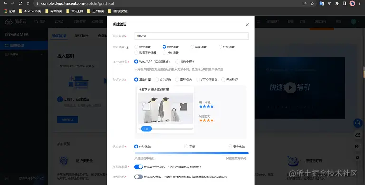
Task: Select the 其他场景 radio option
Action: [164, 53]
